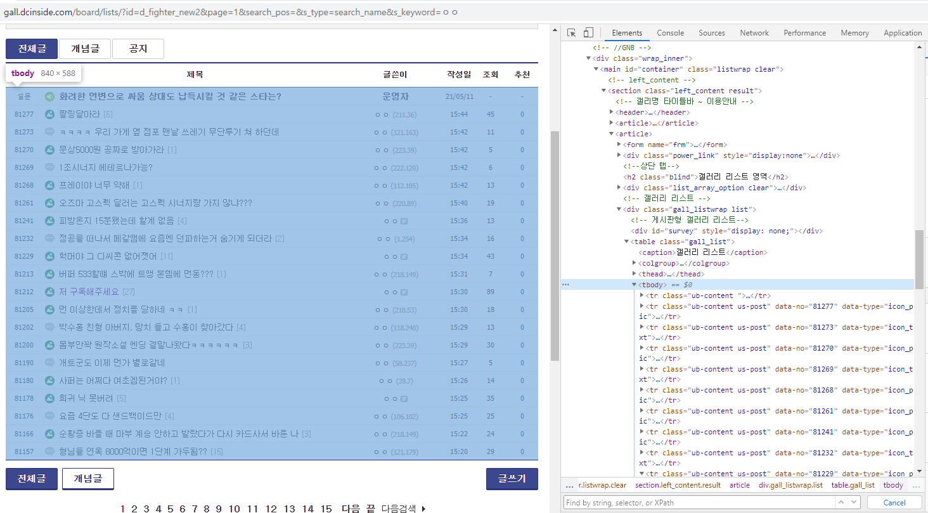Click the image icon of post 81212
The width and height of the screenshot is (928, 513).
point(49,292)
